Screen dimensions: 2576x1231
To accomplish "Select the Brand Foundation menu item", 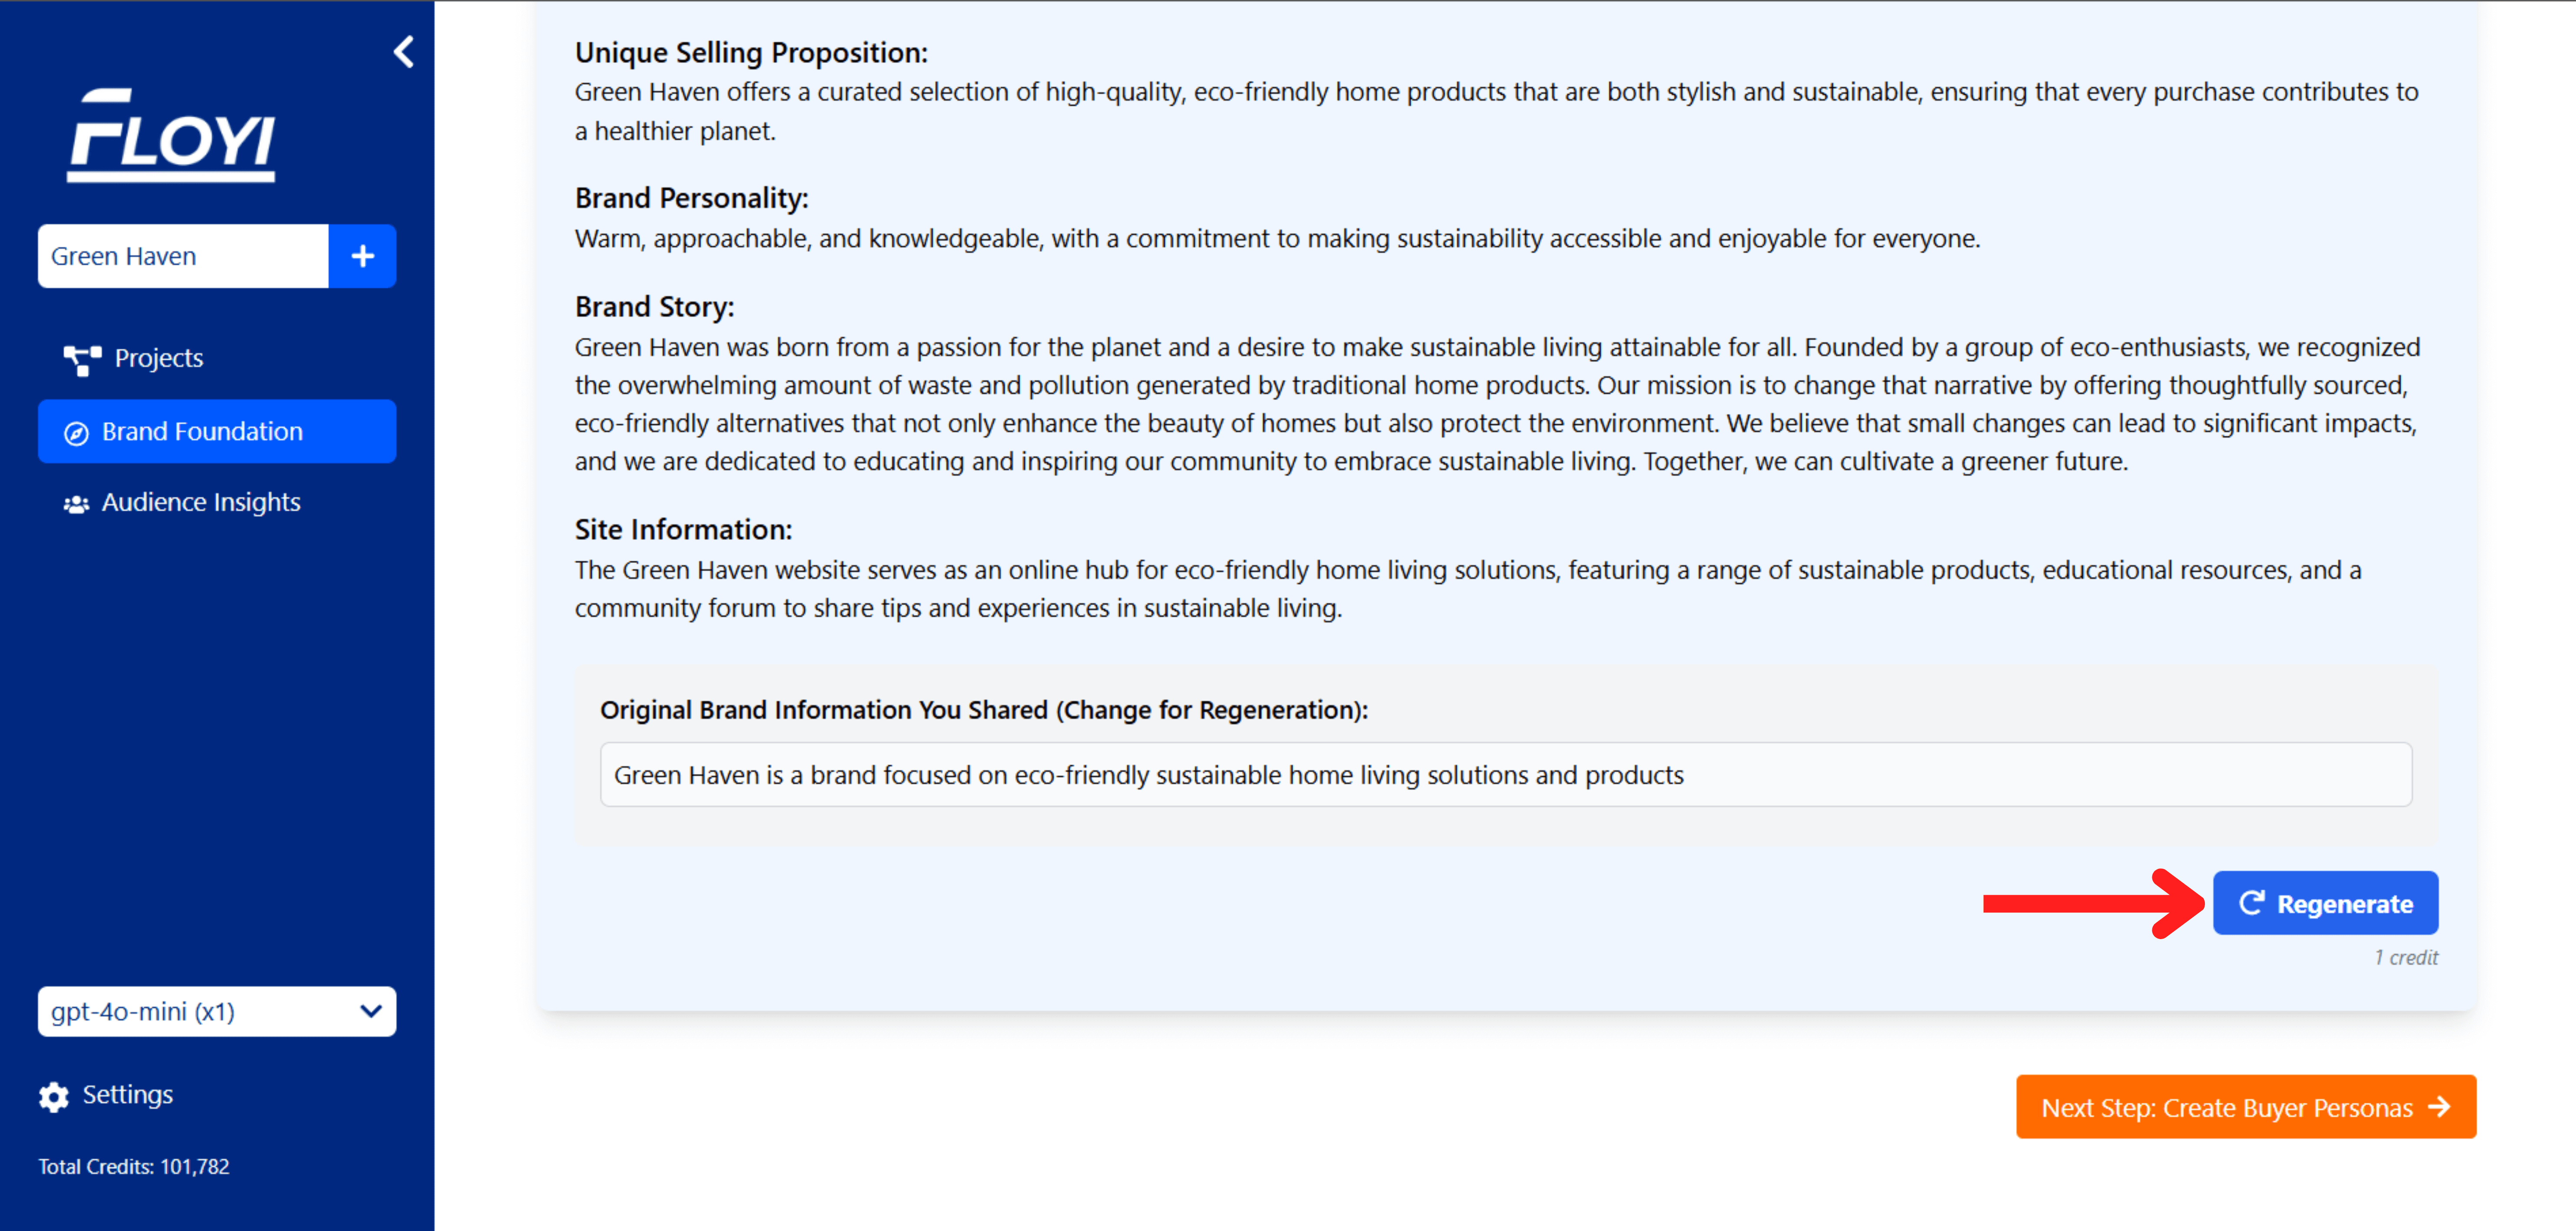I will click(x=217, y=432).
